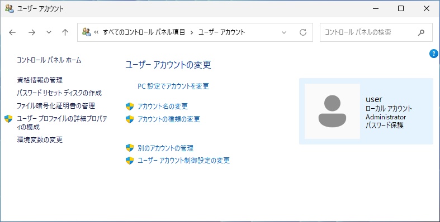
Task: Open ユーザー アカウント制御設定の変更 link
Action: [x=183, y=161]
